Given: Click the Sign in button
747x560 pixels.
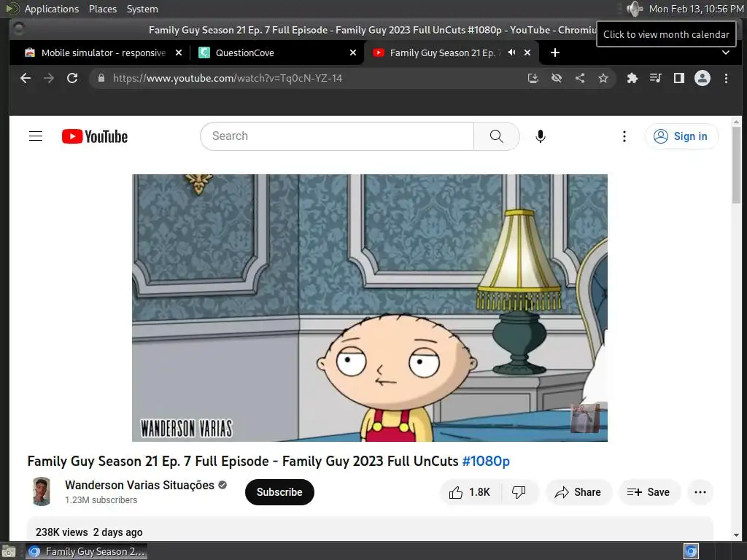Looking at the screenshot, I should 682,136.
